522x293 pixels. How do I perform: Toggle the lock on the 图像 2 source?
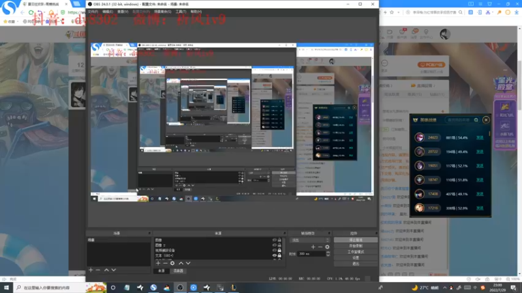[280, 245]
